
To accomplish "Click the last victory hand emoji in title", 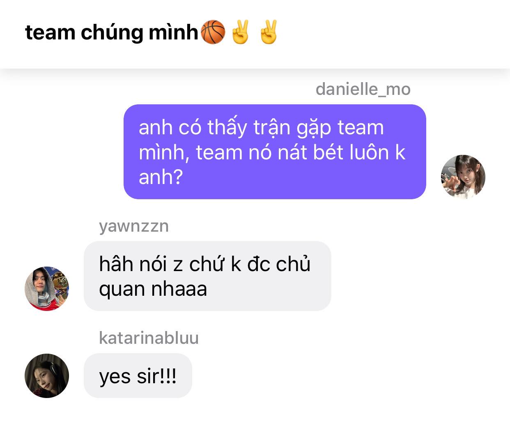I will [x=269, y=32].
